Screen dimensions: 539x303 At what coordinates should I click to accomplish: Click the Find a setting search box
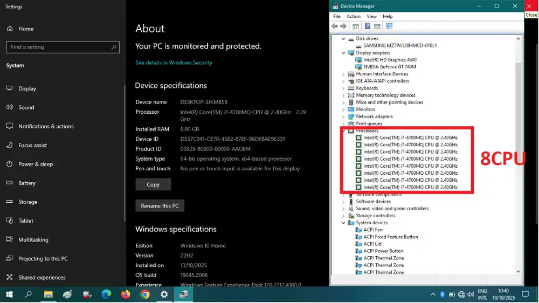click(59, 47)
